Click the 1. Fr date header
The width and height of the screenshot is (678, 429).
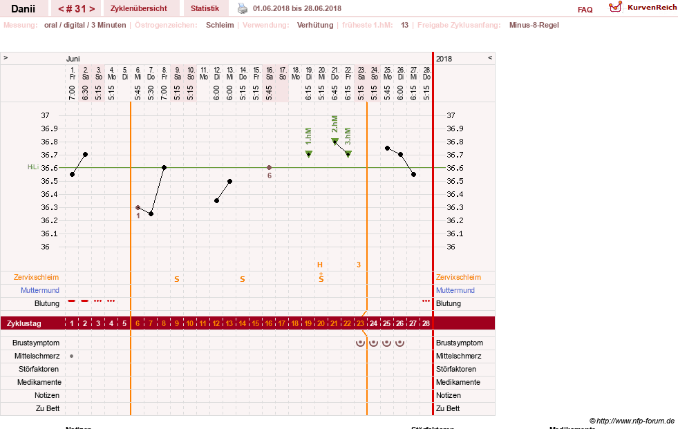pyautogui.click(x=72, y=73)
